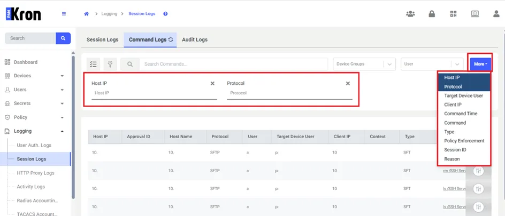Click the sidebar vertical scrollbar
The height and width of the screenshot is (216, 505).
(x=73, y=127)
